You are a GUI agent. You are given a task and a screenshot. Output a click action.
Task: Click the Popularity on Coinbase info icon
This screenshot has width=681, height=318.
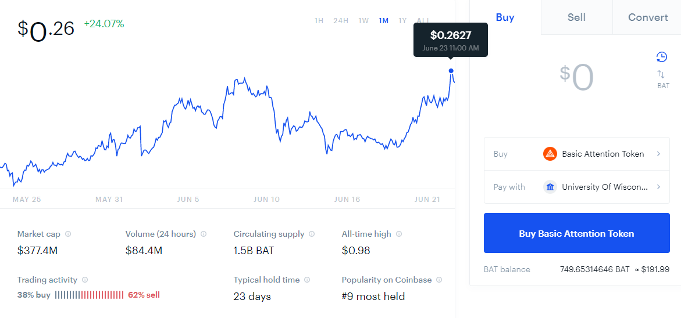tap(439, 280)
